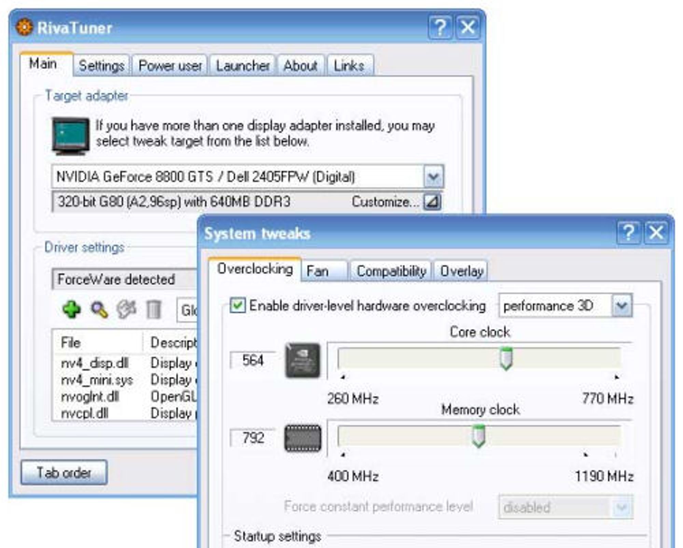The height and width of the screenshot is (548, 683).
Task: Click the Memory clock slider handle
Action: 478,436
